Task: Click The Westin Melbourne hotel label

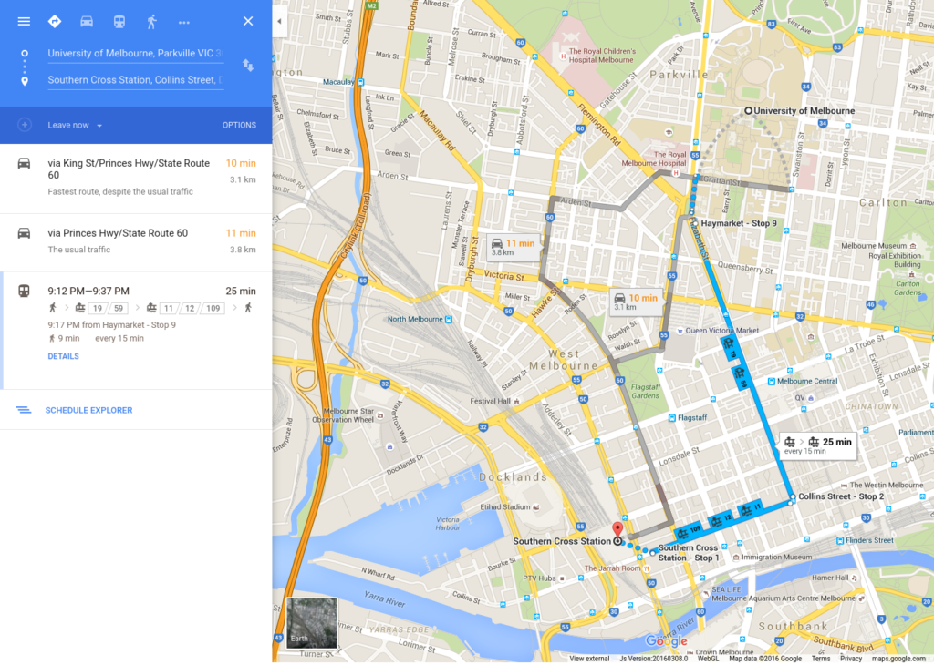Action: [x=887, y=486]
